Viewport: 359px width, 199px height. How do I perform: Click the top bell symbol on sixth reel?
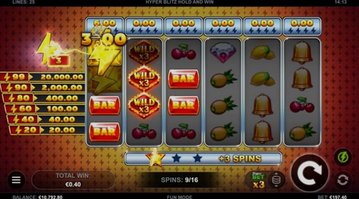click(x=302, y=52)
